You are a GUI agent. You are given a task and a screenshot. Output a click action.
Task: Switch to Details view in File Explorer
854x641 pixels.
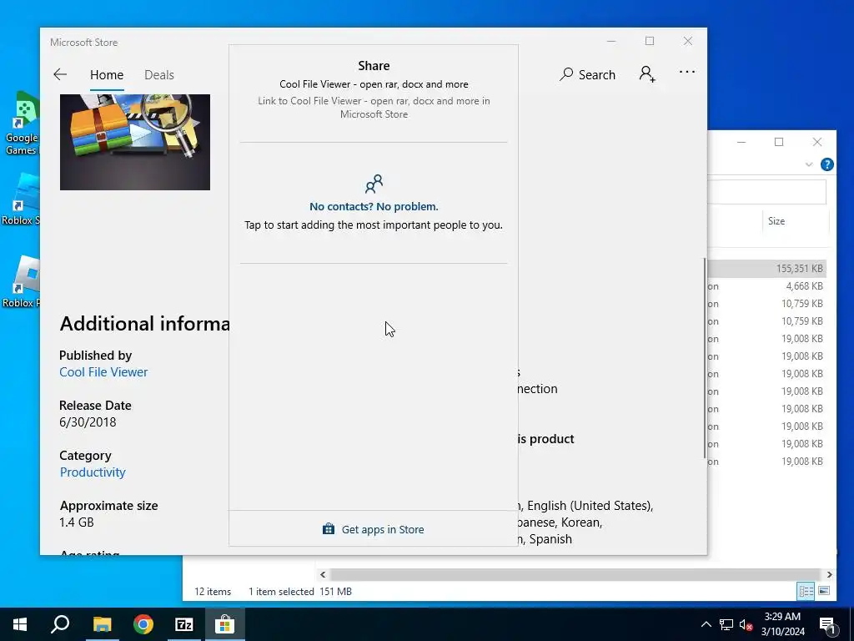click(806, 591)
